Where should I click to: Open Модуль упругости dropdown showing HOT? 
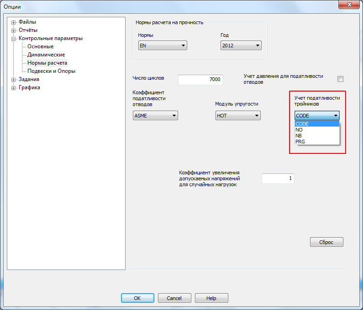tap(238, 116)
